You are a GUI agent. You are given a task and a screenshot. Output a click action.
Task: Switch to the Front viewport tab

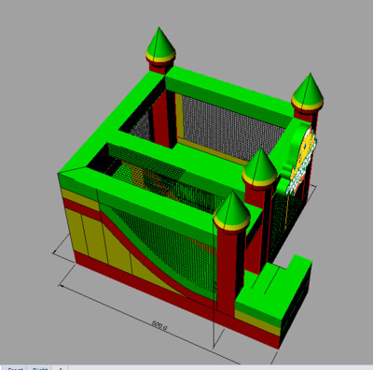point(14,368)
